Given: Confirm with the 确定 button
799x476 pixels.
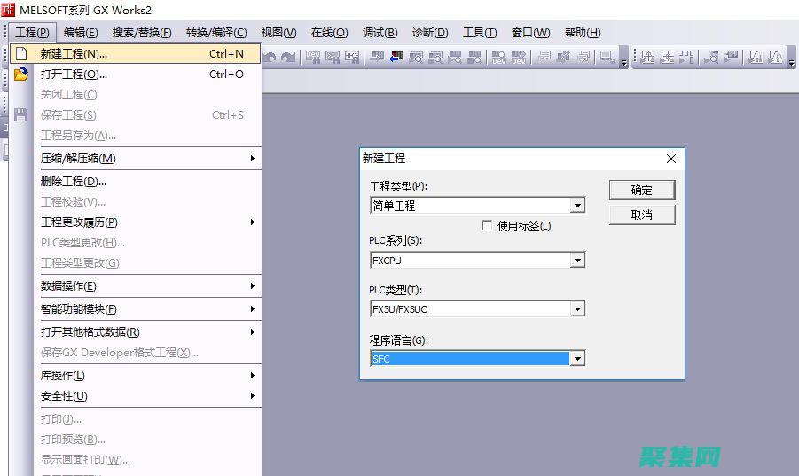Looking at the screenshot, I should coord(642,190).
